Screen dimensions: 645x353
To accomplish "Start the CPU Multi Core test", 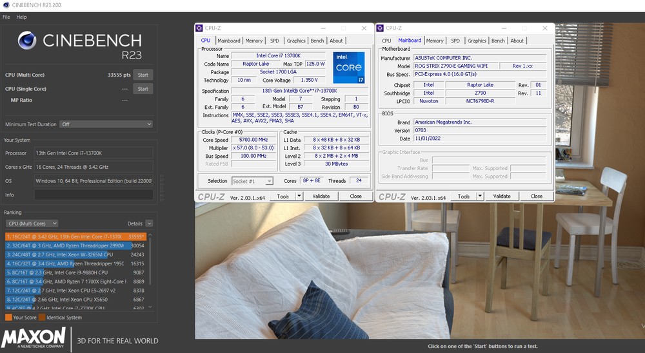I will pos(143,75).
